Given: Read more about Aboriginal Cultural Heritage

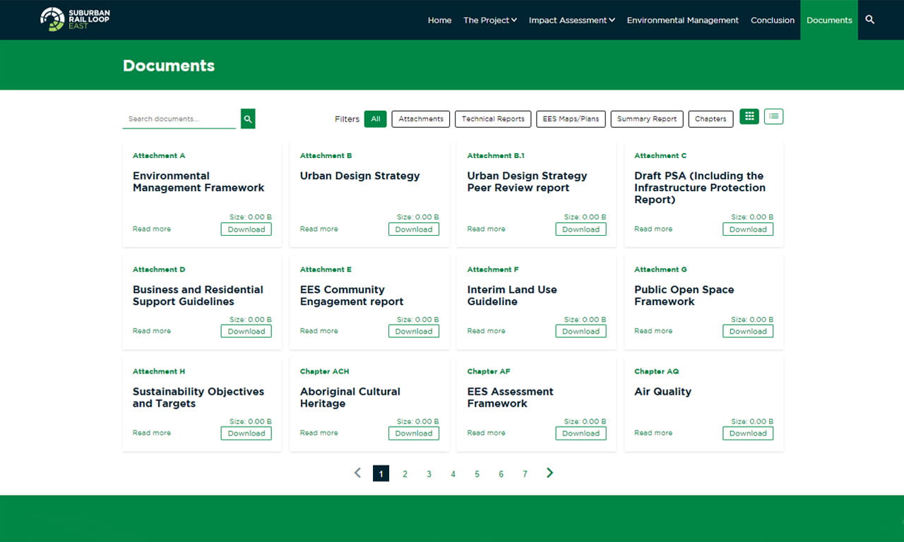Looking at the screenshot, I should (x=319, y=433).
